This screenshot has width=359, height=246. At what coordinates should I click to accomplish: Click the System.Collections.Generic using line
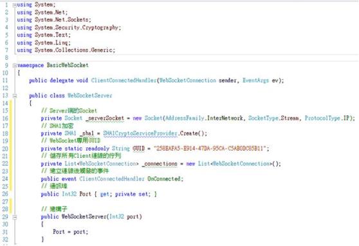66,50
